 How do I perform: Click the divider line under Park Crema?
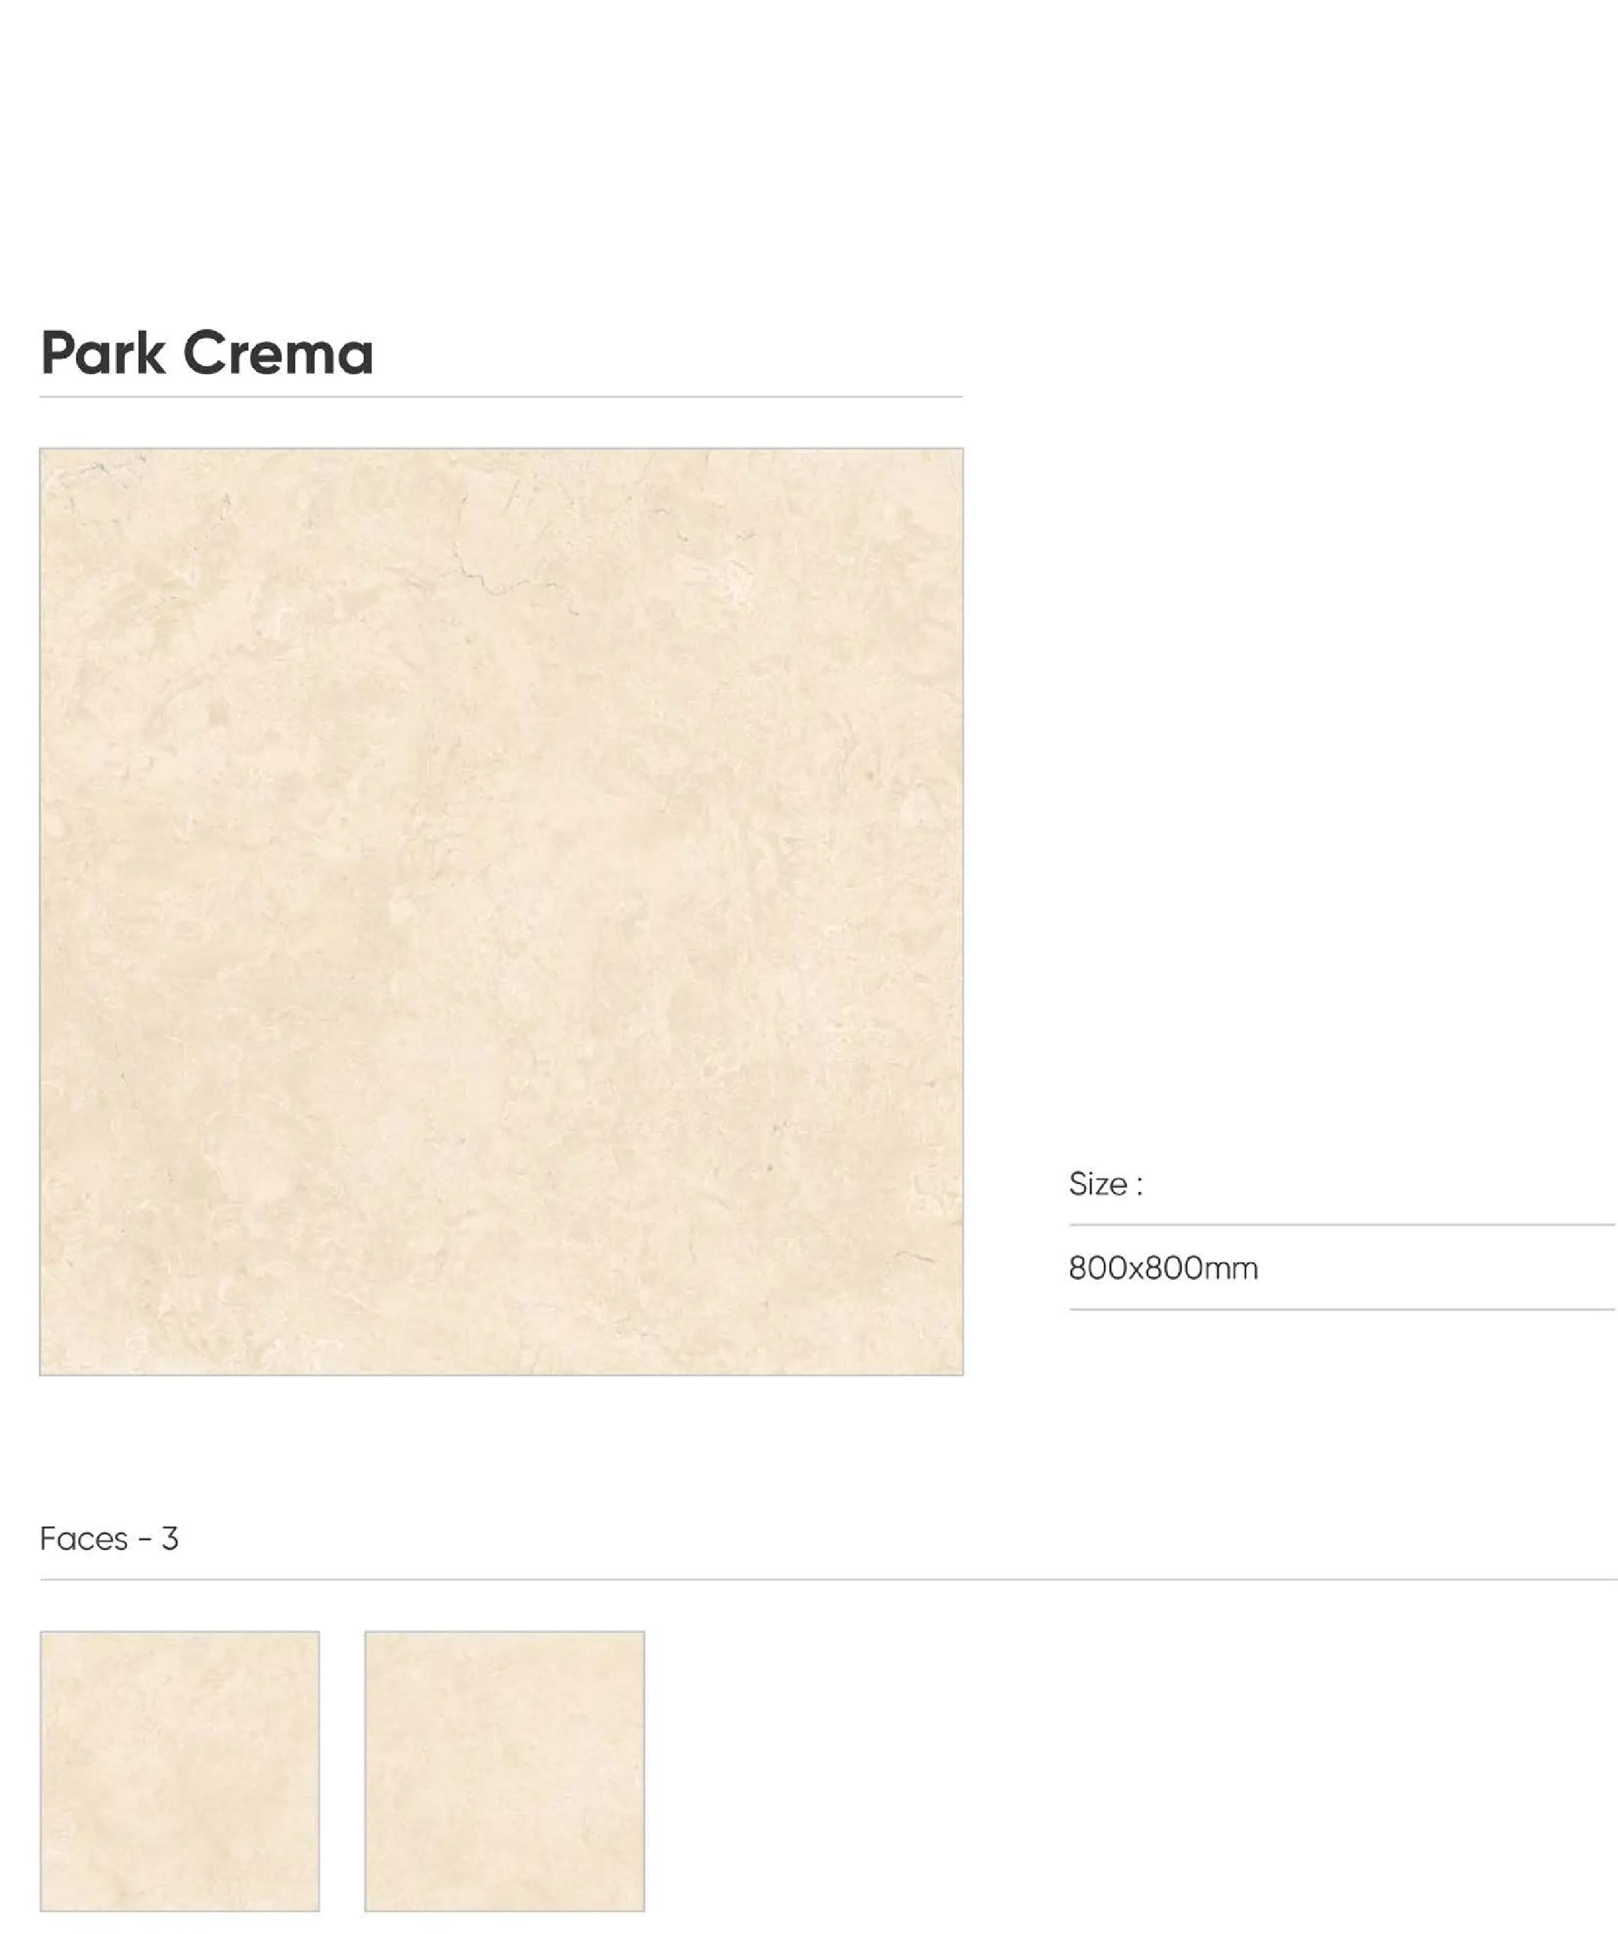point(501,397)
